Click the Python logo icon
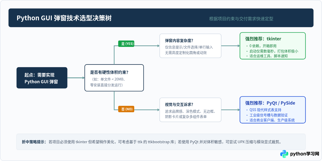Image resolution: width=322 pixels, height=161 pixels. tap(284, 154)
